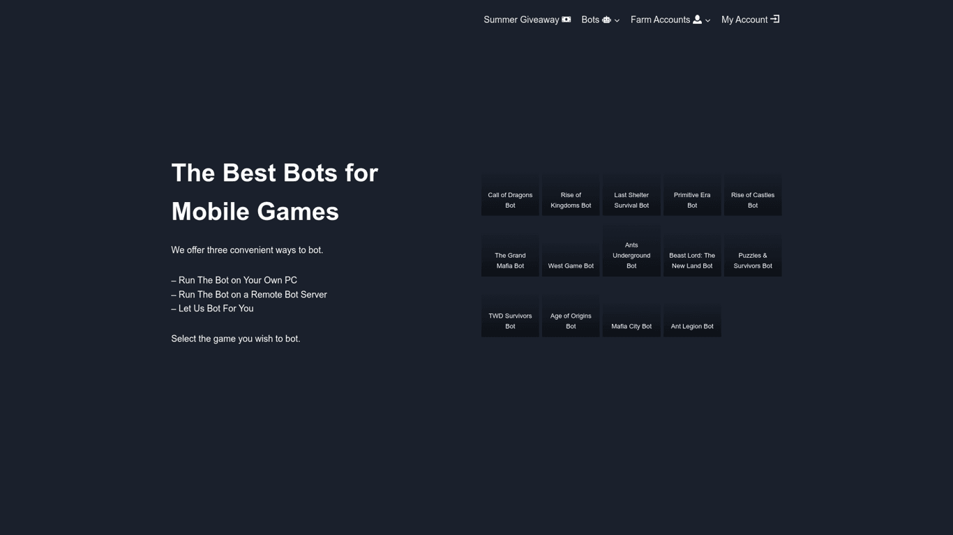Select the TWD Survivors Bot tile
The width and height of the screenshot is (953, 535).
(510, 316)
